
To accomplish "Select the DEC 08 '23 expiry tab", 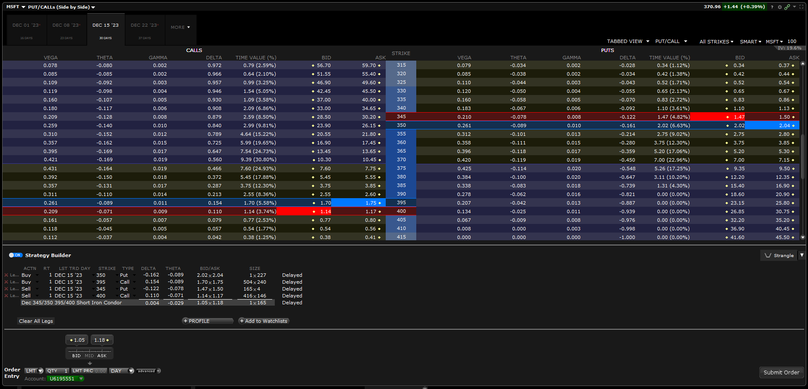I will pyautogui.click(x=66, y=30).
